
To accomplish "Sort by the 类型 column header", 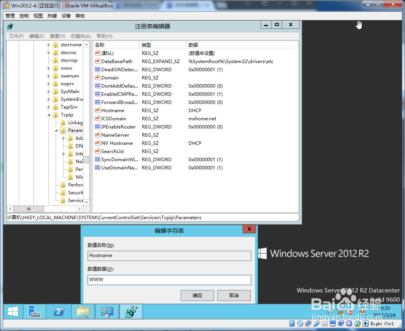I will pyautogui.click(x=163, y=45).
